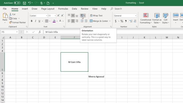Apply the Comma Style number format
183x103 pixels.
(126, 21)
